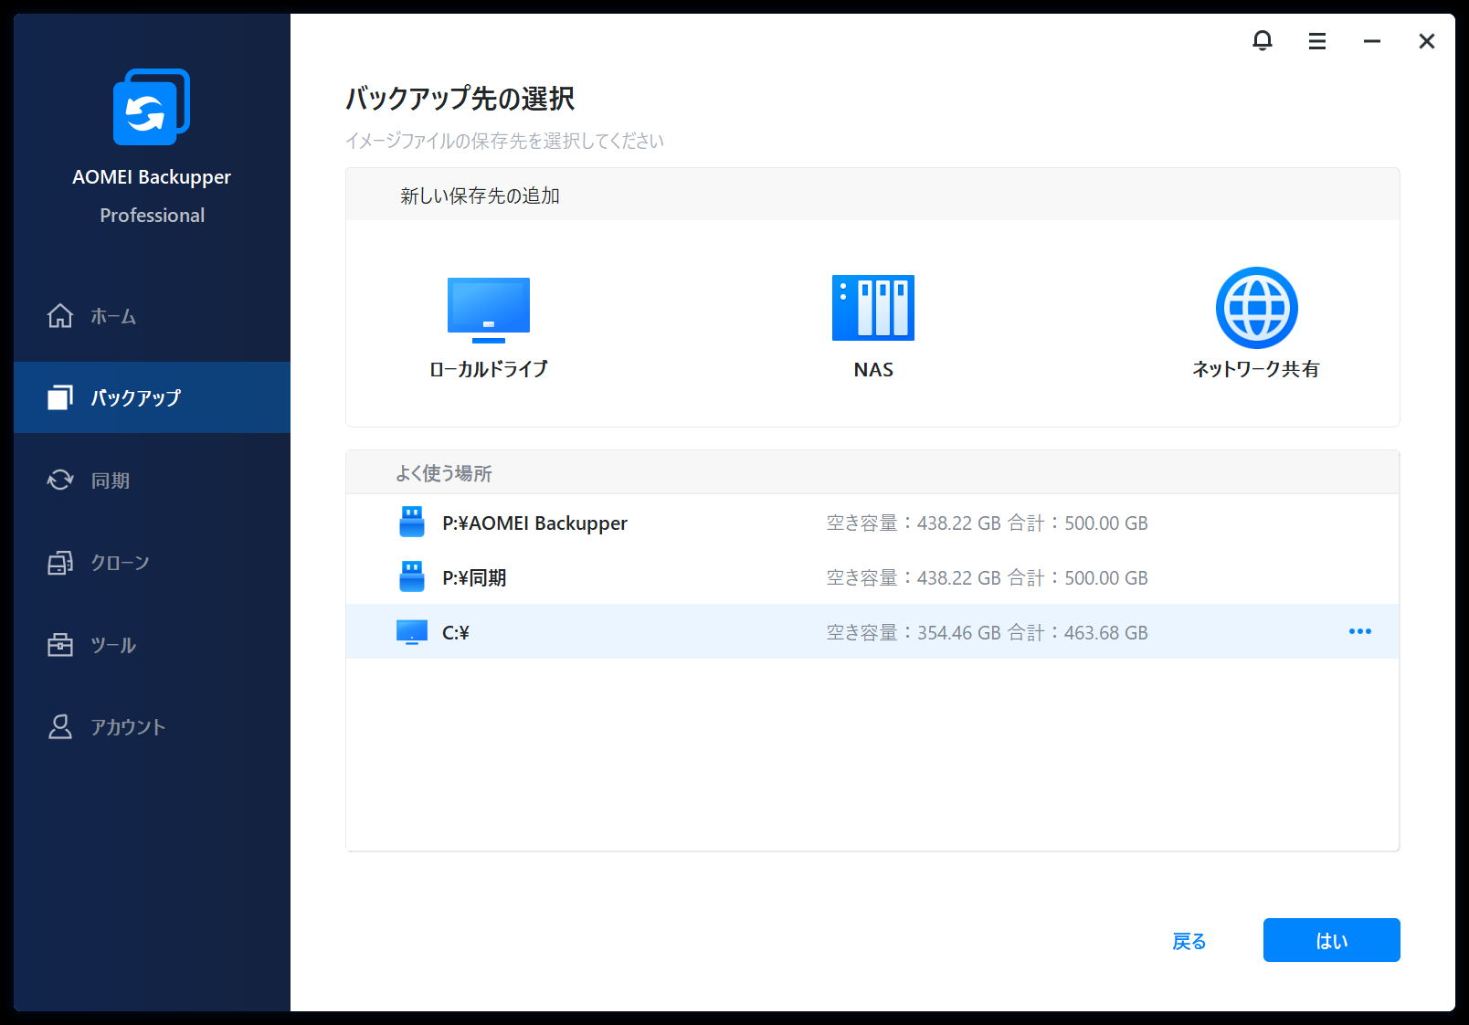Go to ホーム in the sidebar
This screenshot has width=1469, height=1025.
tap(113, 316)
